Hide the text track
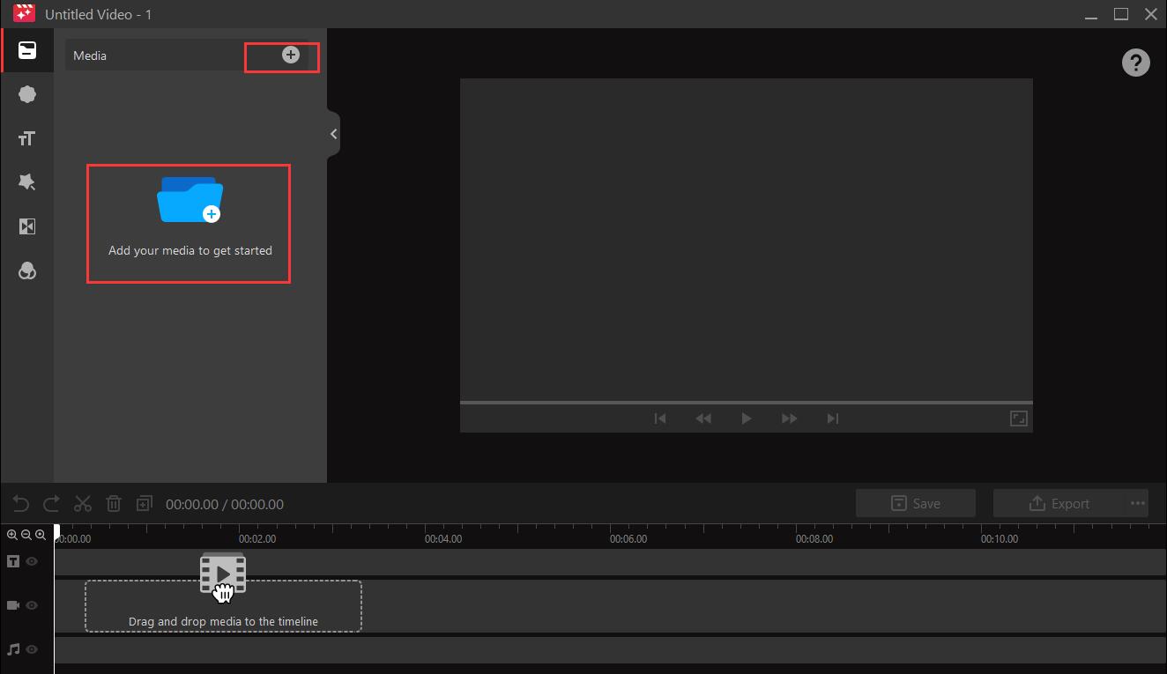Image resolution: width=1167 pixels, height=674 pixels. [x=31, y=561]
